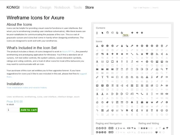Click the magnifying glass search icon
This screenshot has width=180, height=135.
click(162, 69)
